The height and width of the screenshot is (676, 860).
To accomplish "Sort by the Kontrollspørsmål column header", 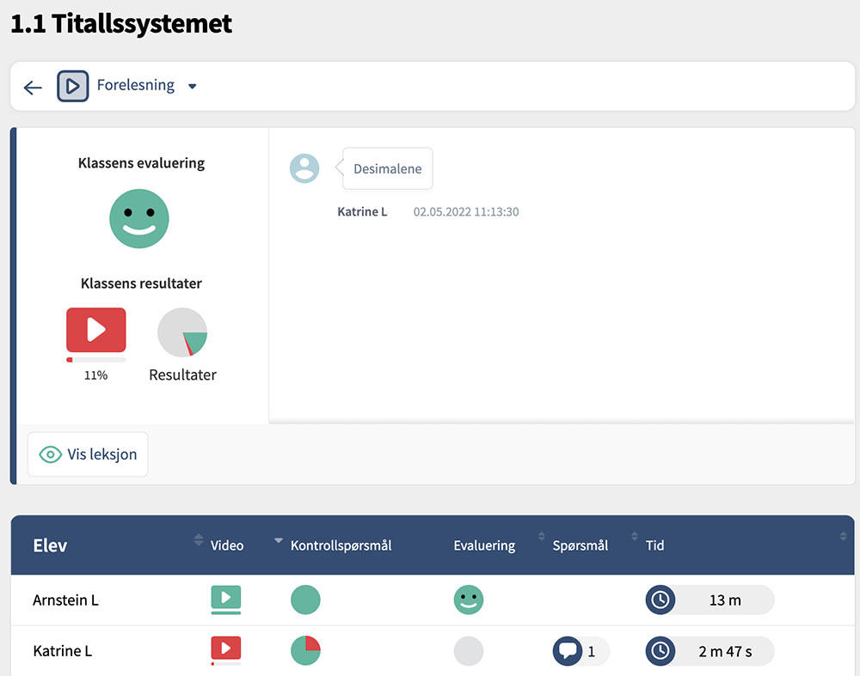I will click(x=341, y=545).
